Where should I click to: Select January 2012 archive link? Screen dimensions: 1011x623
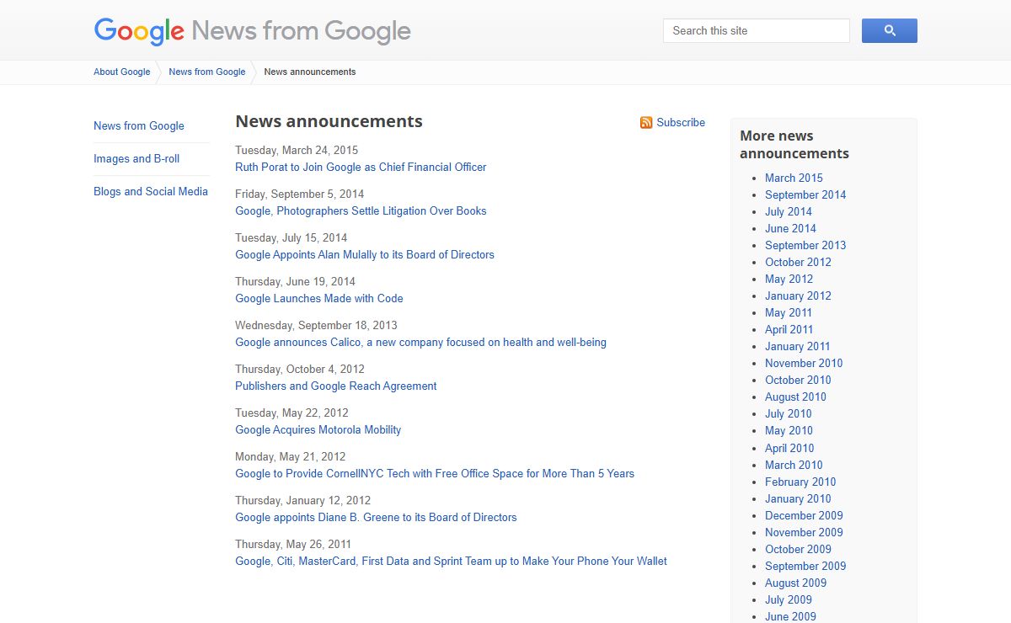click(x=798, y=296)
